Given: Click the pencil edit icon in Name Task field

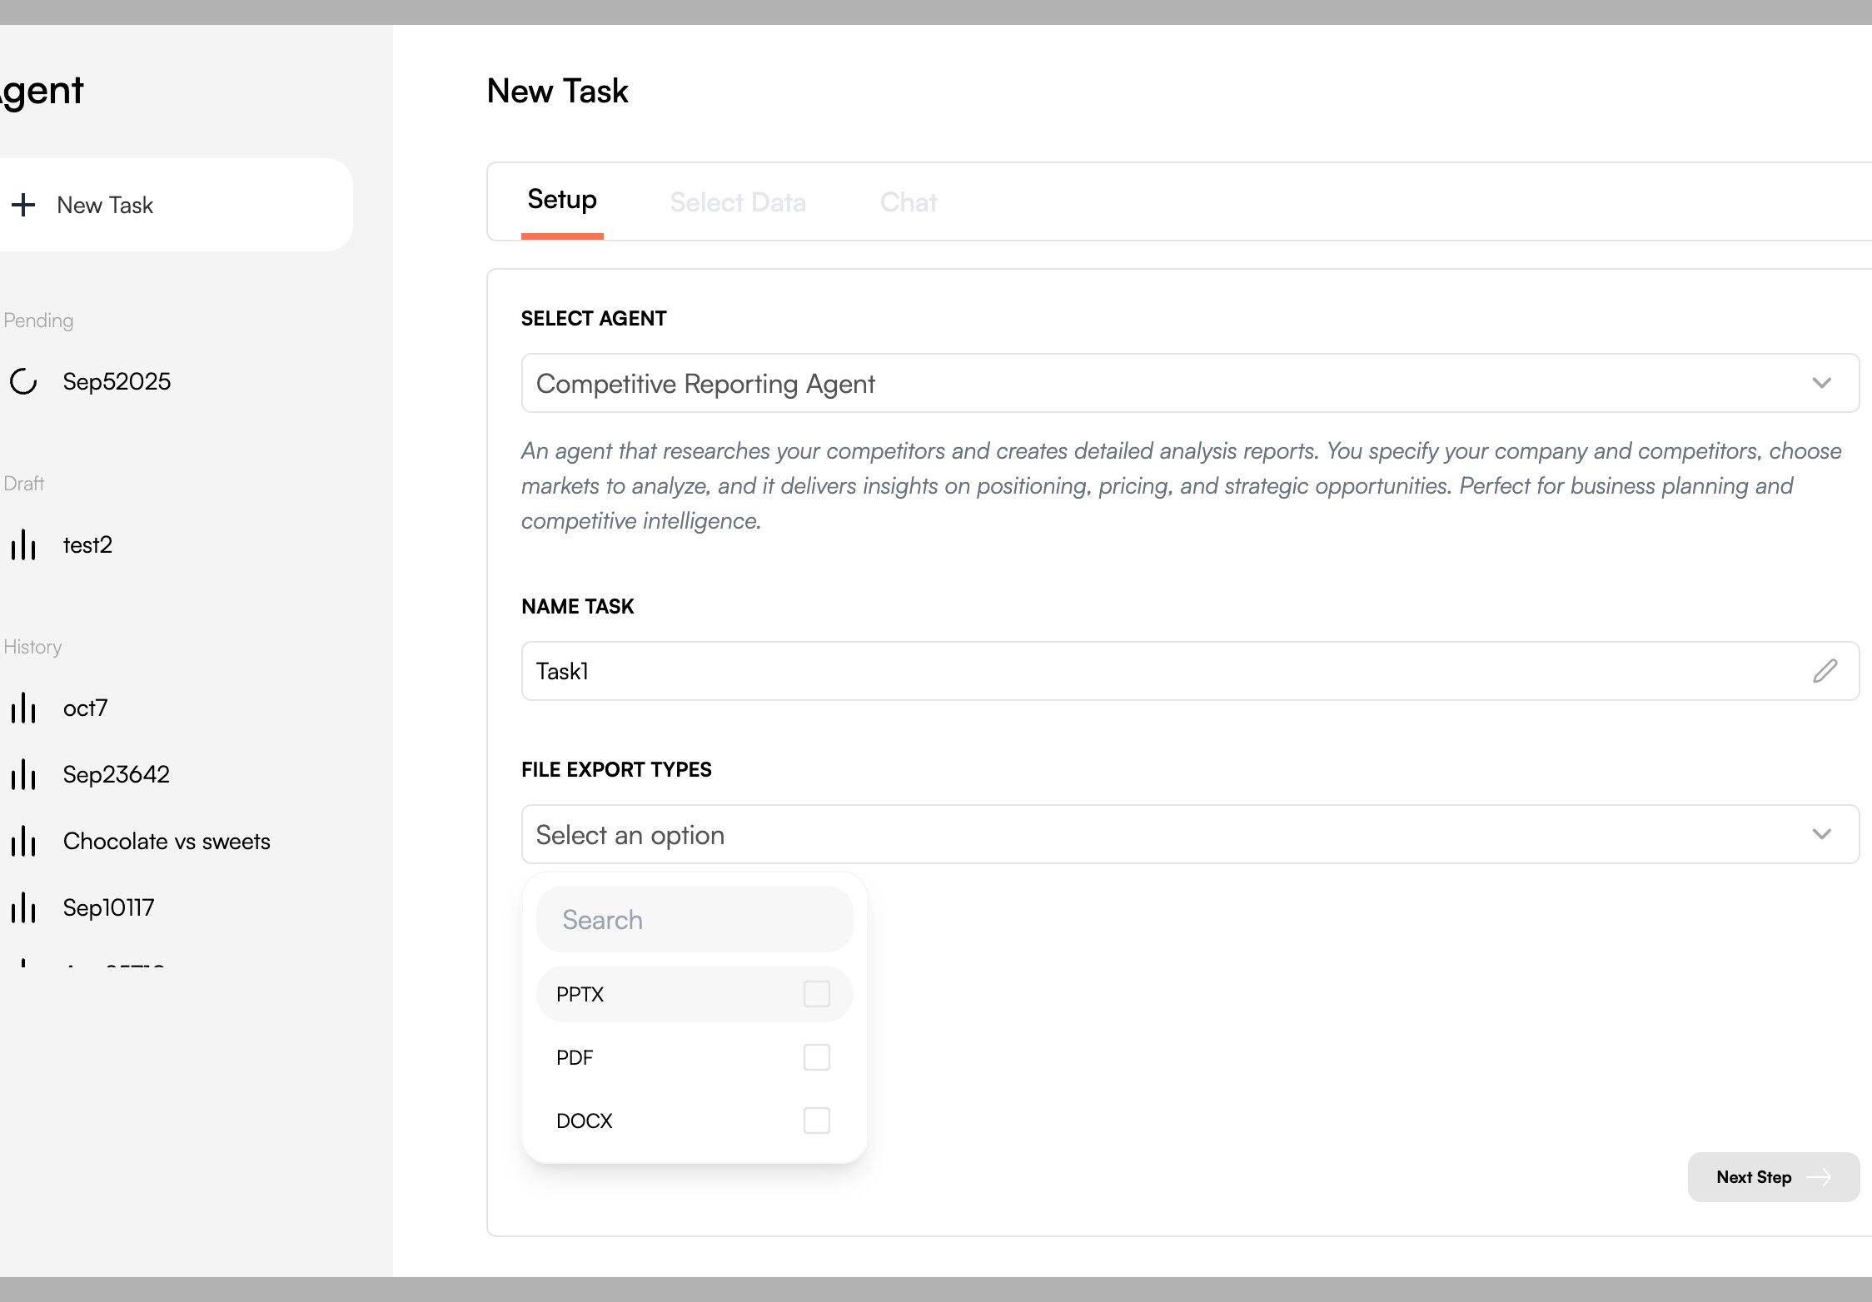Looking at the screenshot, I should (x=1825, y=671).
